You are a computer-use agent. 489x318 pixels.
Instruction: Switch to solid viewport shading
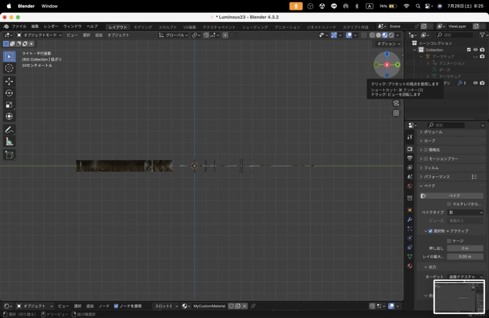(379, 35)
